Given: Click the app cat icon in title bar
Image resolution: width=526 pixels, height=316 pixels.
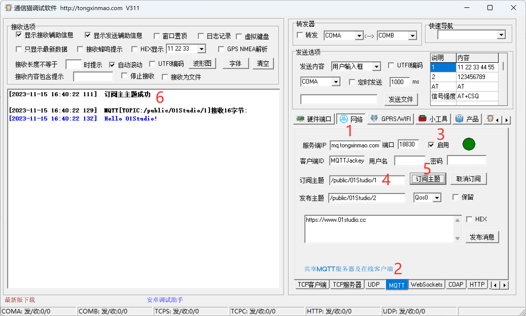Looking at the screenshot, I should (8, 8).
